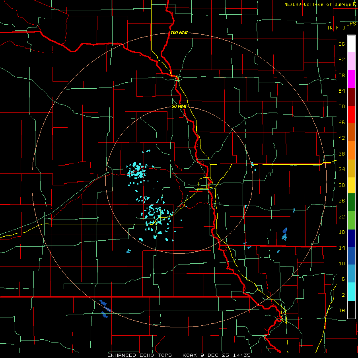Click the dark maroon legend swatch
The image size is (358, 358).
351,97
